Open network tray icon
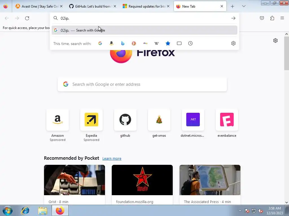The width and height of the screenshot is (289, 216). click(x=254, y=211)
